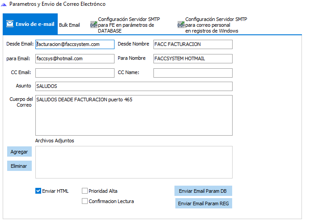Click the SMTP config icon for correo personal
Viewport: 310px width, 220px height.
pyautogui.click(x=181, y=25)
